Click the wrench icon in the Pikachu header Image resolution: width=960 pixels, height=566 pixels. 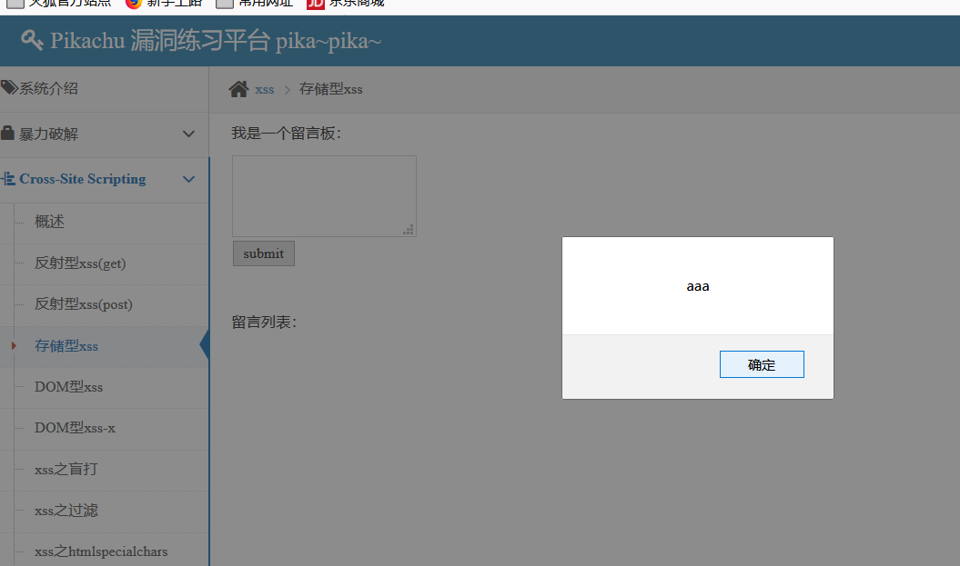coord(31,40)
